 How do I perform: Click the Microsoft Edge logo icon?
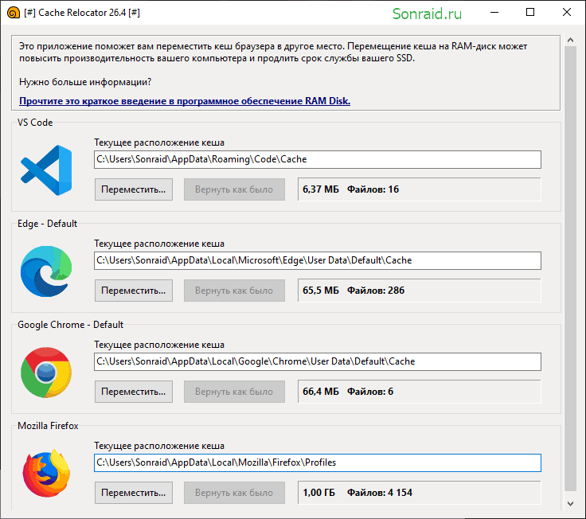(46, 271)
